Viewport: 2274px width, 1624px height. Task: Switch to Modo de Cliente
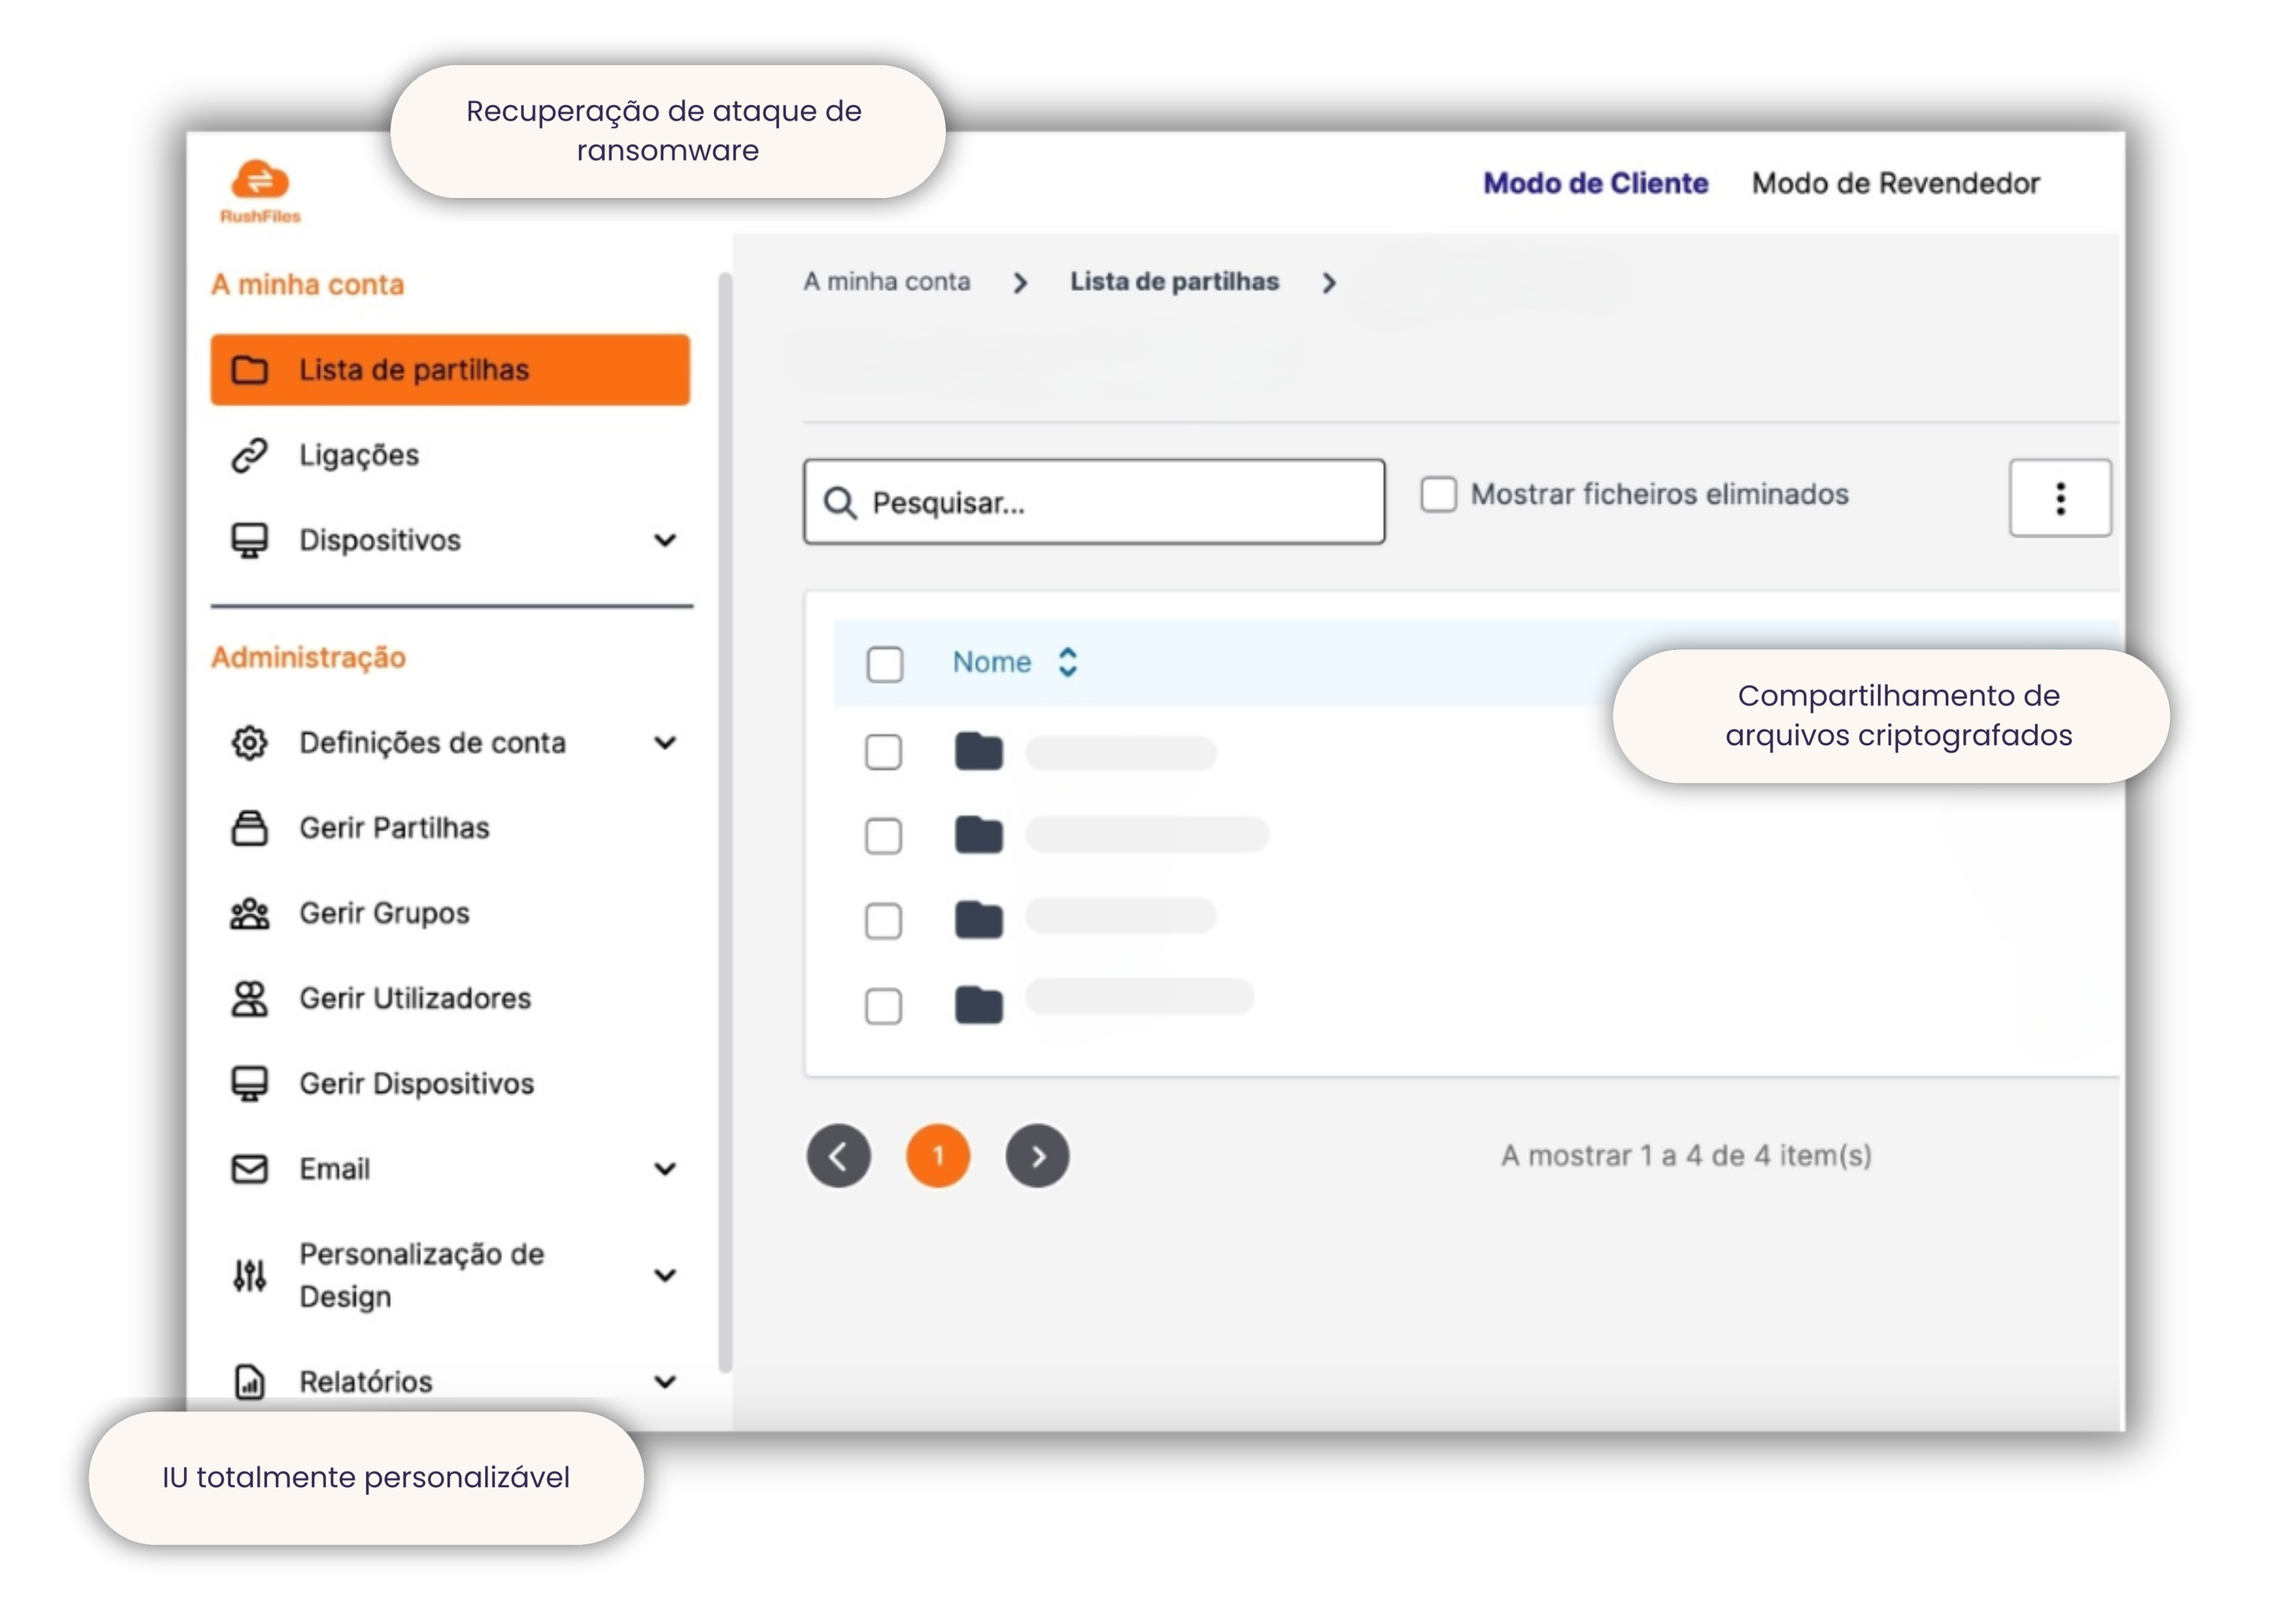pos(1595,183)
